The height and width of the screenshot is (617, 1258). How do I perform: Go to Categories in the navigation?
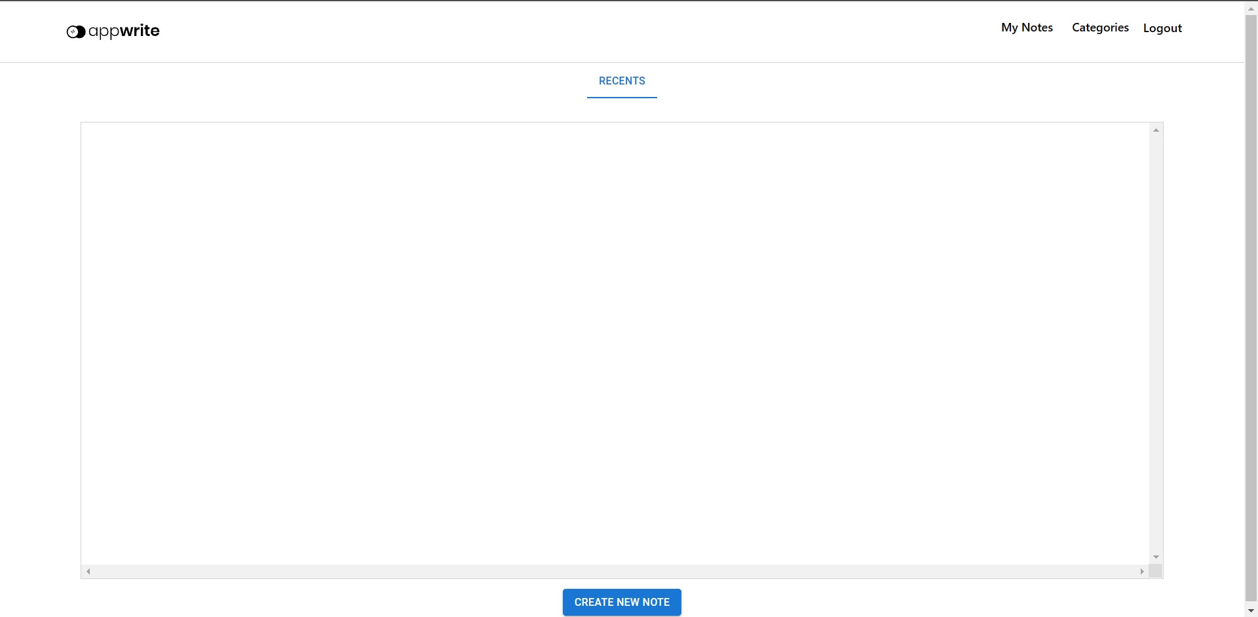click(x=1100, y=28)
